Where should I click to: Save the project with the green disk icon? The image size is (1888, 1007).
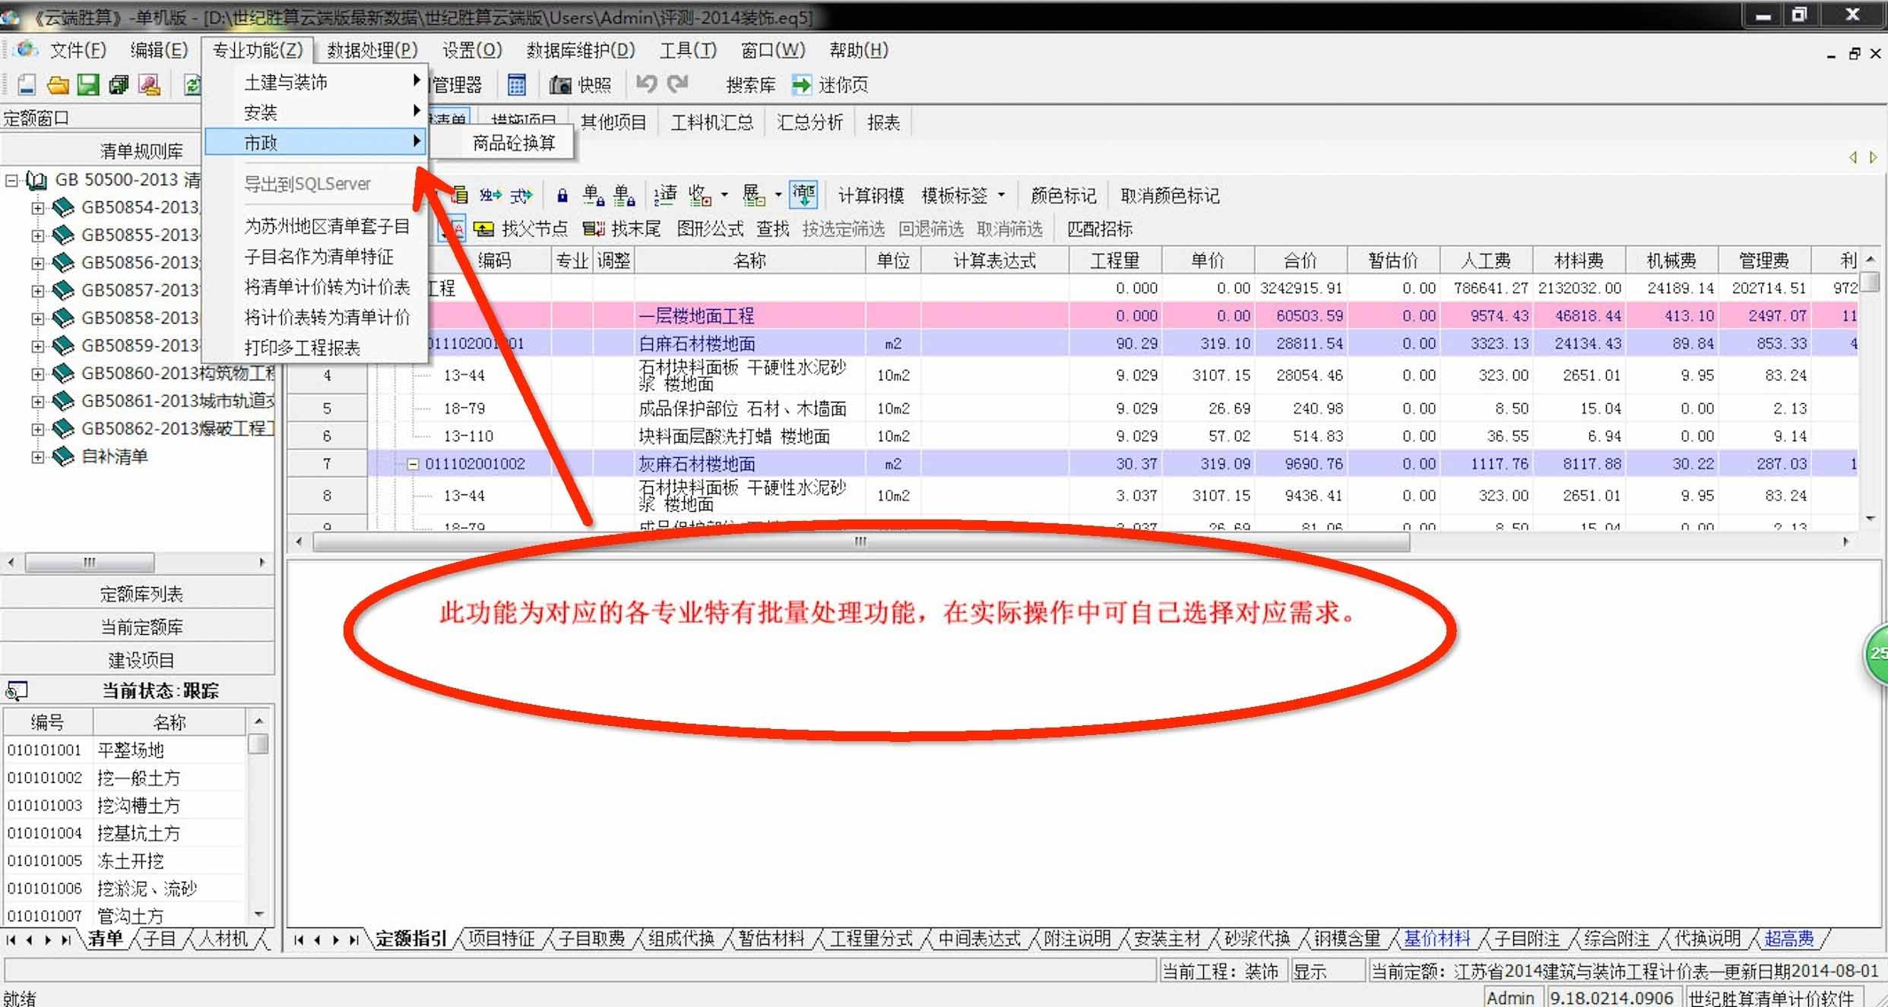point(88,84)
